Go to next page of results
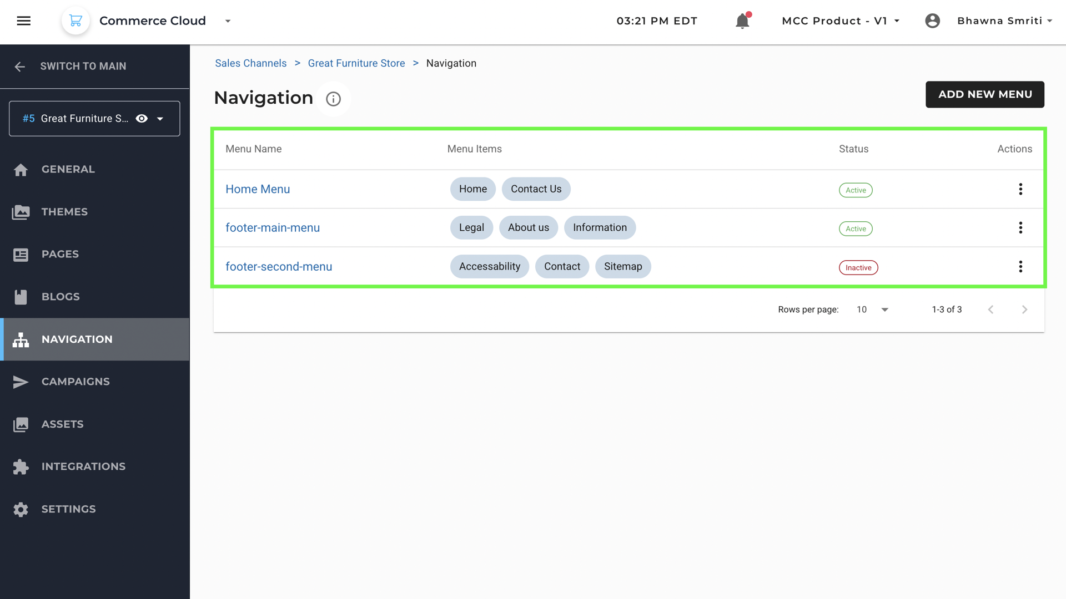1066x599 pixels. [1024, 309]
